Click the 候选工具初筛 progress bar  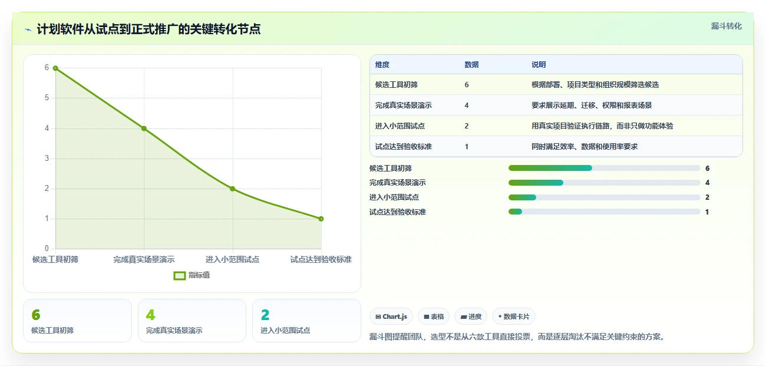pyautogui.click(x=604, y=168)
